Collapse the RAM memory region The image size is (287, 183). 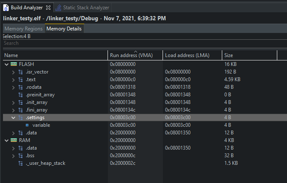click(6, 140)
